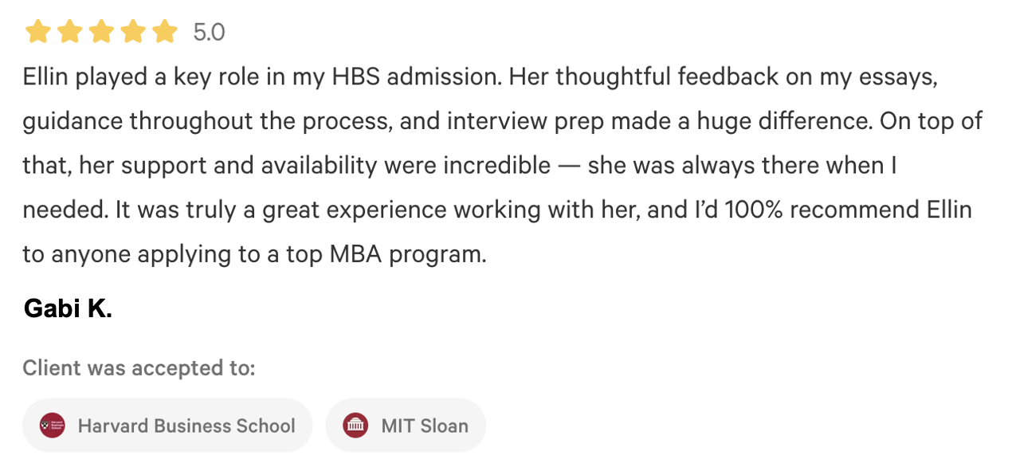The image size is (1012, 475).
Task: Click the Harvard Business School crest icon
Action: 53,426
